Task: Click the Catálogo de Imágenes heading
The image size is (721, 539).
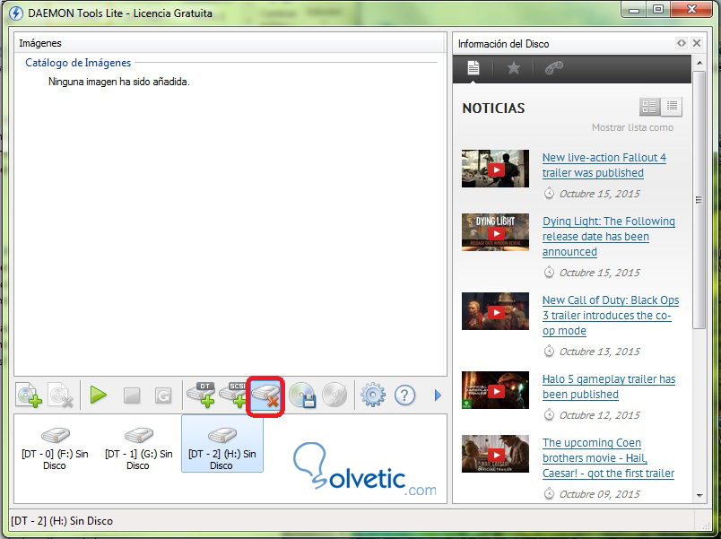Action: pyautogui.click(x=78, y=63)
